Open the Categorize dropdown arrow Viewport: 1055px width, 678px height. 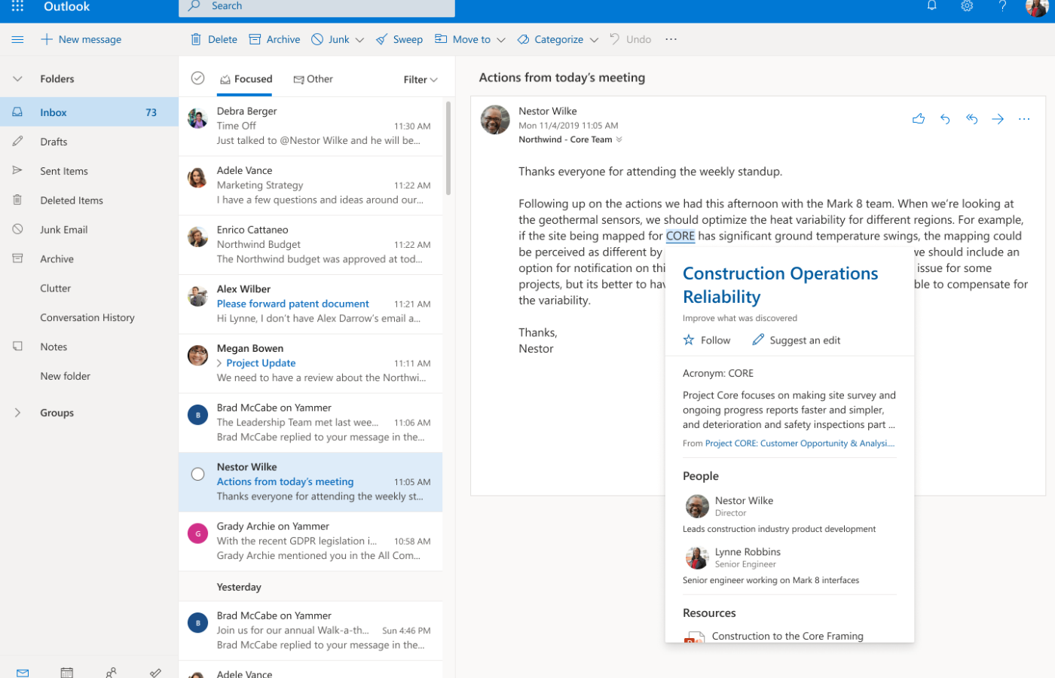coord(595,40)
